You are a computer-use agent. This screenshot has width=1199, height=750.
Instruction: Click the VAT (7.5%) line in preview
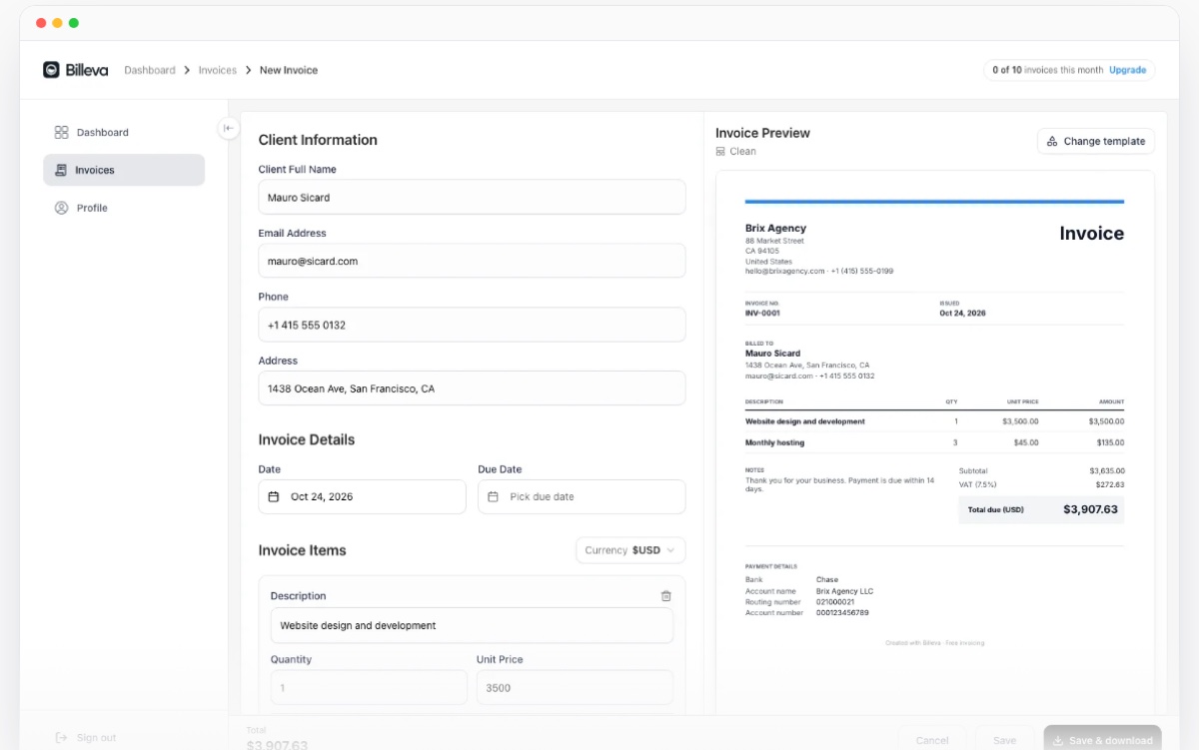[1041, 484]
